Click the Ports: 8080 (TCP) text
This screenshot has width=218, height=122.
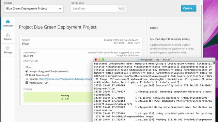39,83
